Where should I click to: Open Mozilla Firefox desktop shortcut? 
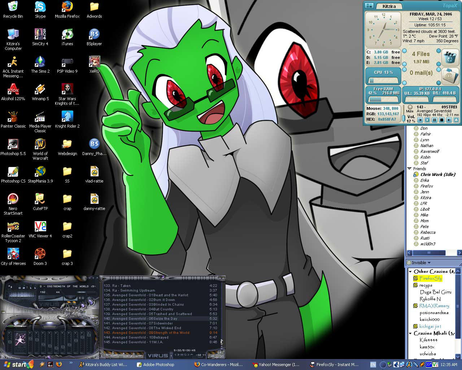[67, 10]
